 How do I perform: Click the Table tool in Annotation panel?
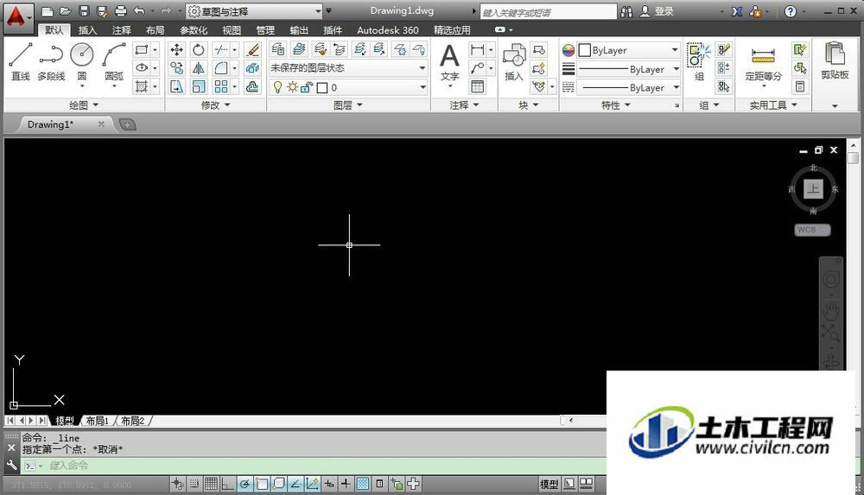[477, 86]
